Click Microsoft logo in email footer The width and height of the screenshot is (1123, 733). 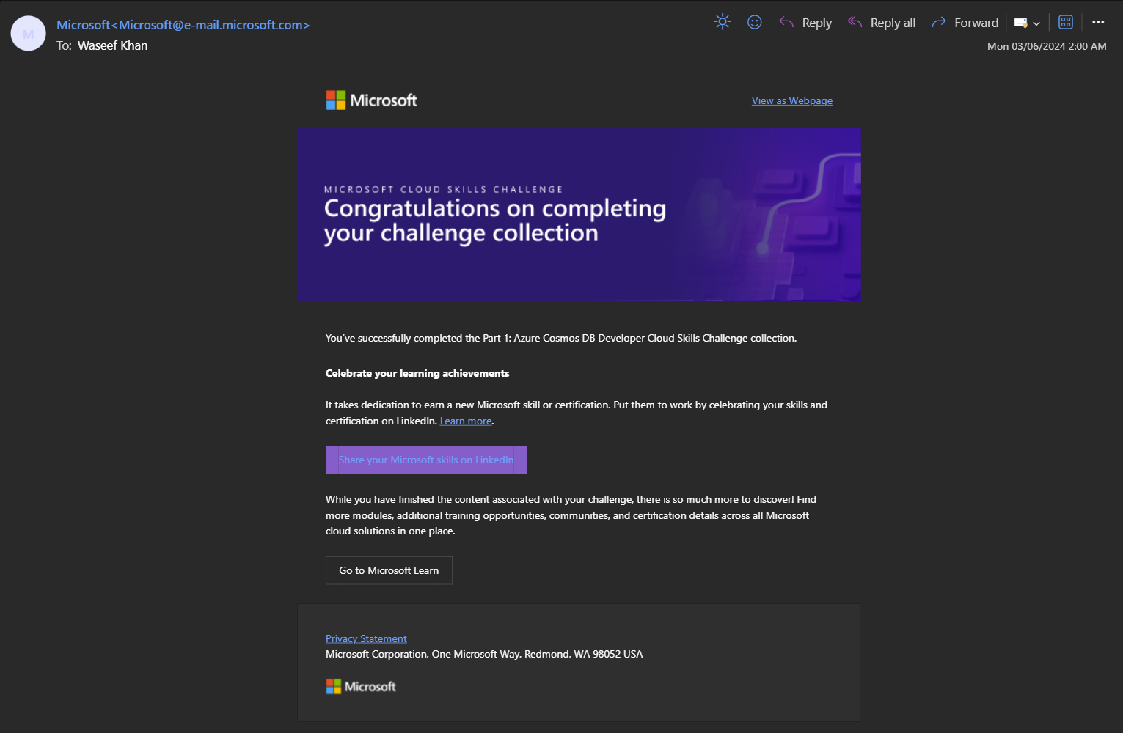click(361, 686)
